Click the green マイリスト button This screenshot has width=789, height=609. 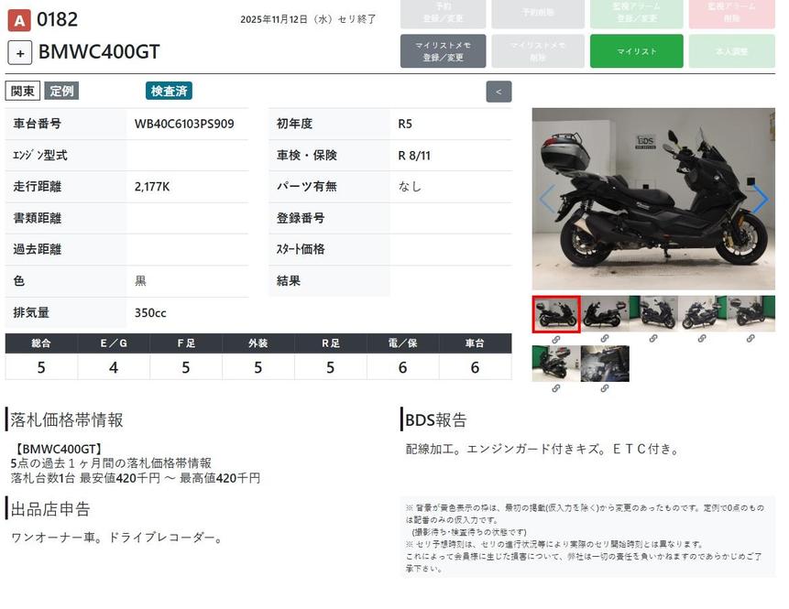tap(636, 51)
